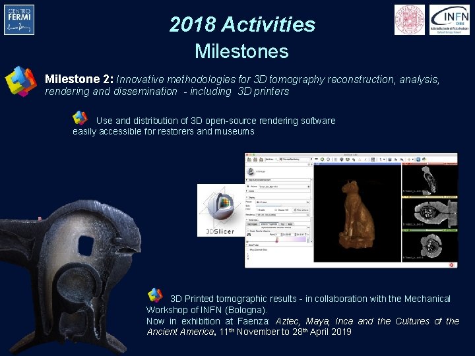Click the Load Data icon in Slicer toolbar

coord(249,160)
